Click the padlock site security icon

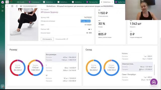pyautogui.click(x=21, y=6)
